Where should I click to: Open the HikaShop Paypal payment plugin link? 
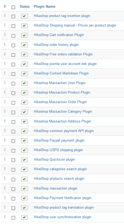click(59, 140)
